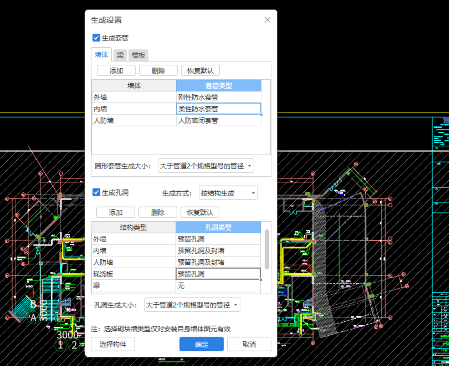Open the 生成方式 dropdown
449x366 pixels.
pos(228,193)
